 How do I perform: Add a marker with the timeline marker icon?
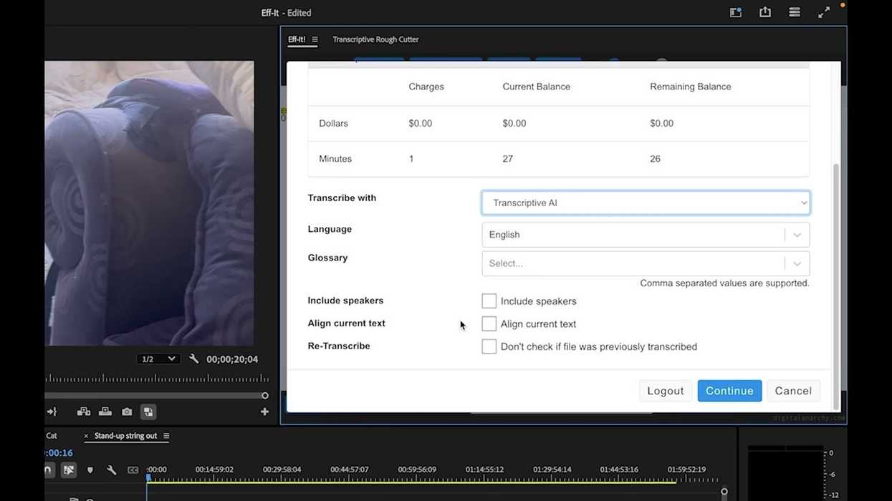click(x=90, y=470)
